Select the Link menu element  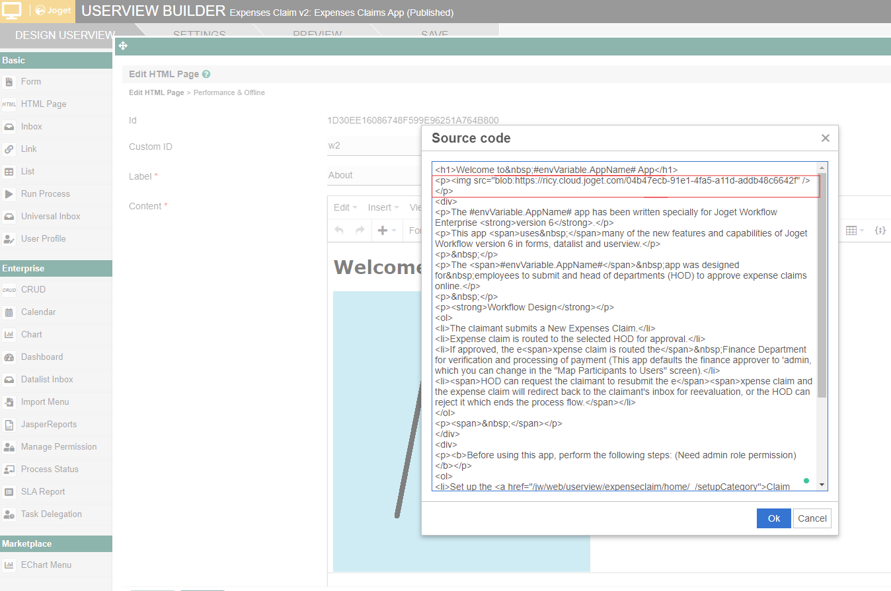pos(56,149)
